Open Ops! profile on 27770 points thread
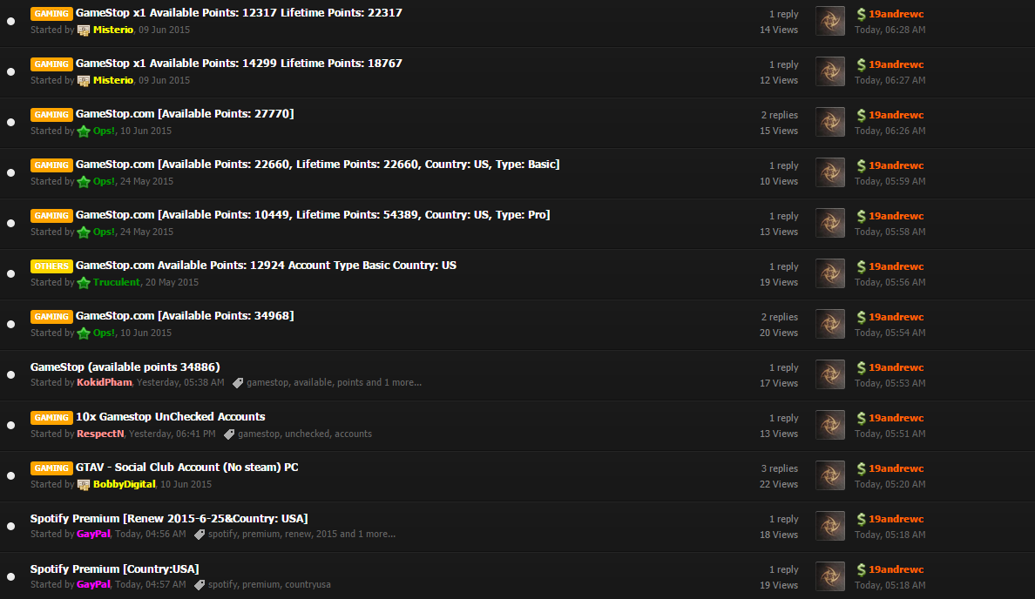This screenshot has height=599, width=1035. (x=104, y=131)
